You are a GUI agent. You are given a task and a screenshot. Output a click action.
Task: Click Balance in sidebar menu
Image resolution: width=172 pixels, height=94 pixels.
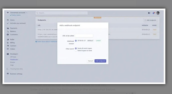point(13,31)
